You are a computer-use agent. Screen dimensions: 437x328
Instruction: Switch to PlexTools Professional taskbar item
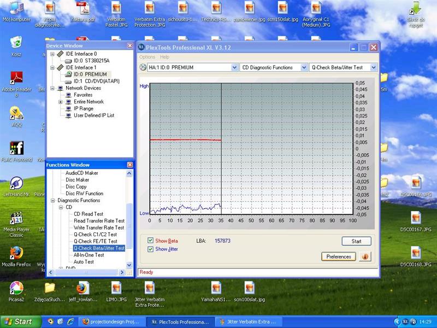(x=181, y=322)
